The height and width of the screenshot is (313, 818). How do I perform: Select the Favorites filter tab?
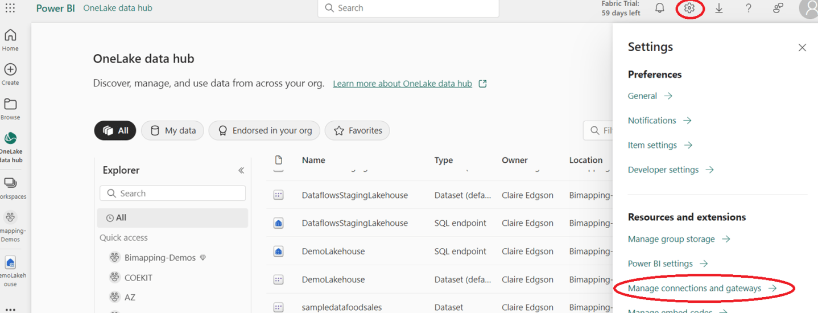[357, 130]
